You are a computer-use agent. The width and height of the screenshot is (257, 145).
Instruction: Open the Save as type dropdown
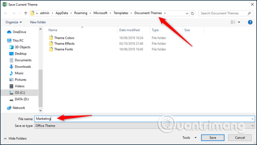(145, 126)
